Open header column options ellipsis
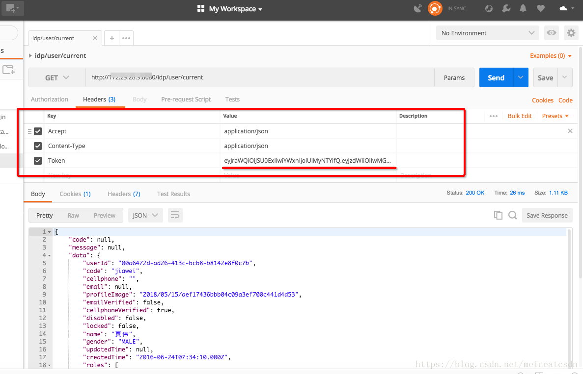This screenshot has height=374, width=583. click(x=494, y=116)
